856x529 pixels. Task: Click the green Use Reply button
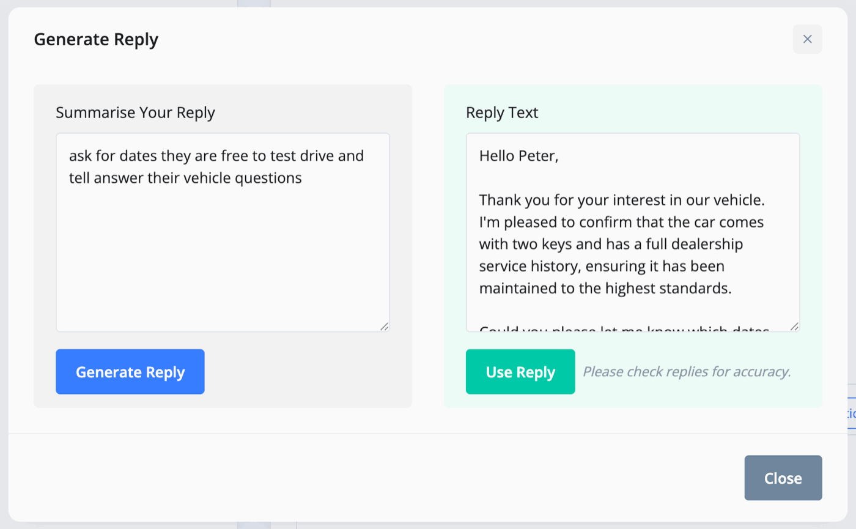click(x=520, y=372)
